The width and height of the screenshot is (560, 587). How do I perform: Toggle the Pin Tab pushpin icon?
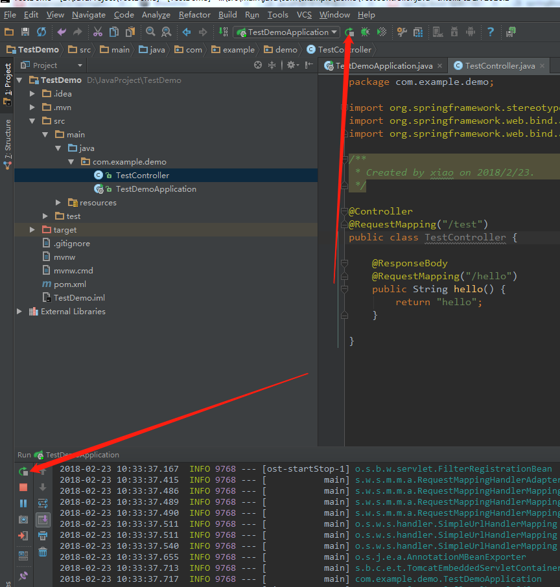click(23, 575)
